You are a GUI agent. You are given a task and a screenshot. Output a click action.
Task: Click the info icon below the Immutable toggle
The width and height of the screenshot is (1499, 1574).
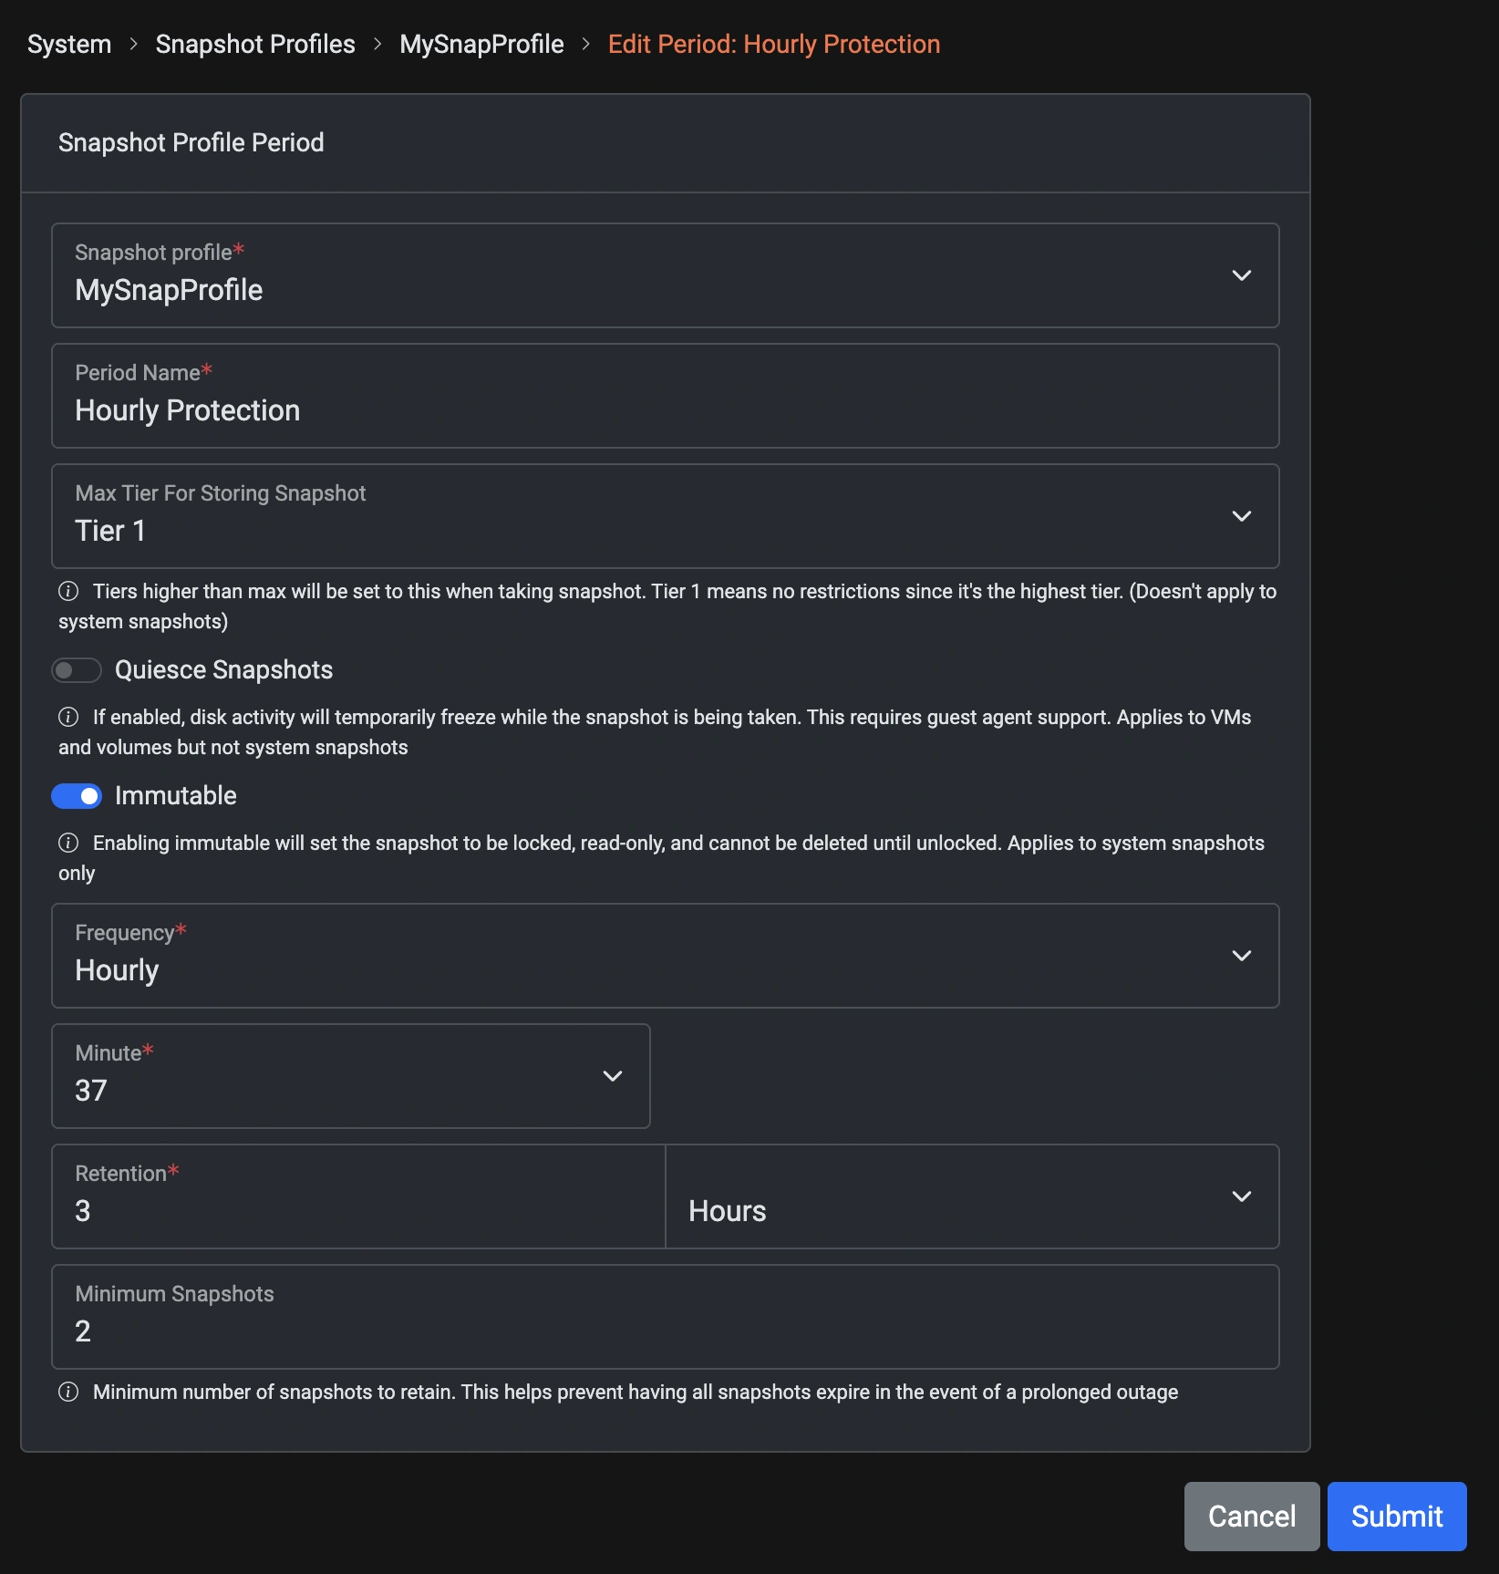(69, 843)
